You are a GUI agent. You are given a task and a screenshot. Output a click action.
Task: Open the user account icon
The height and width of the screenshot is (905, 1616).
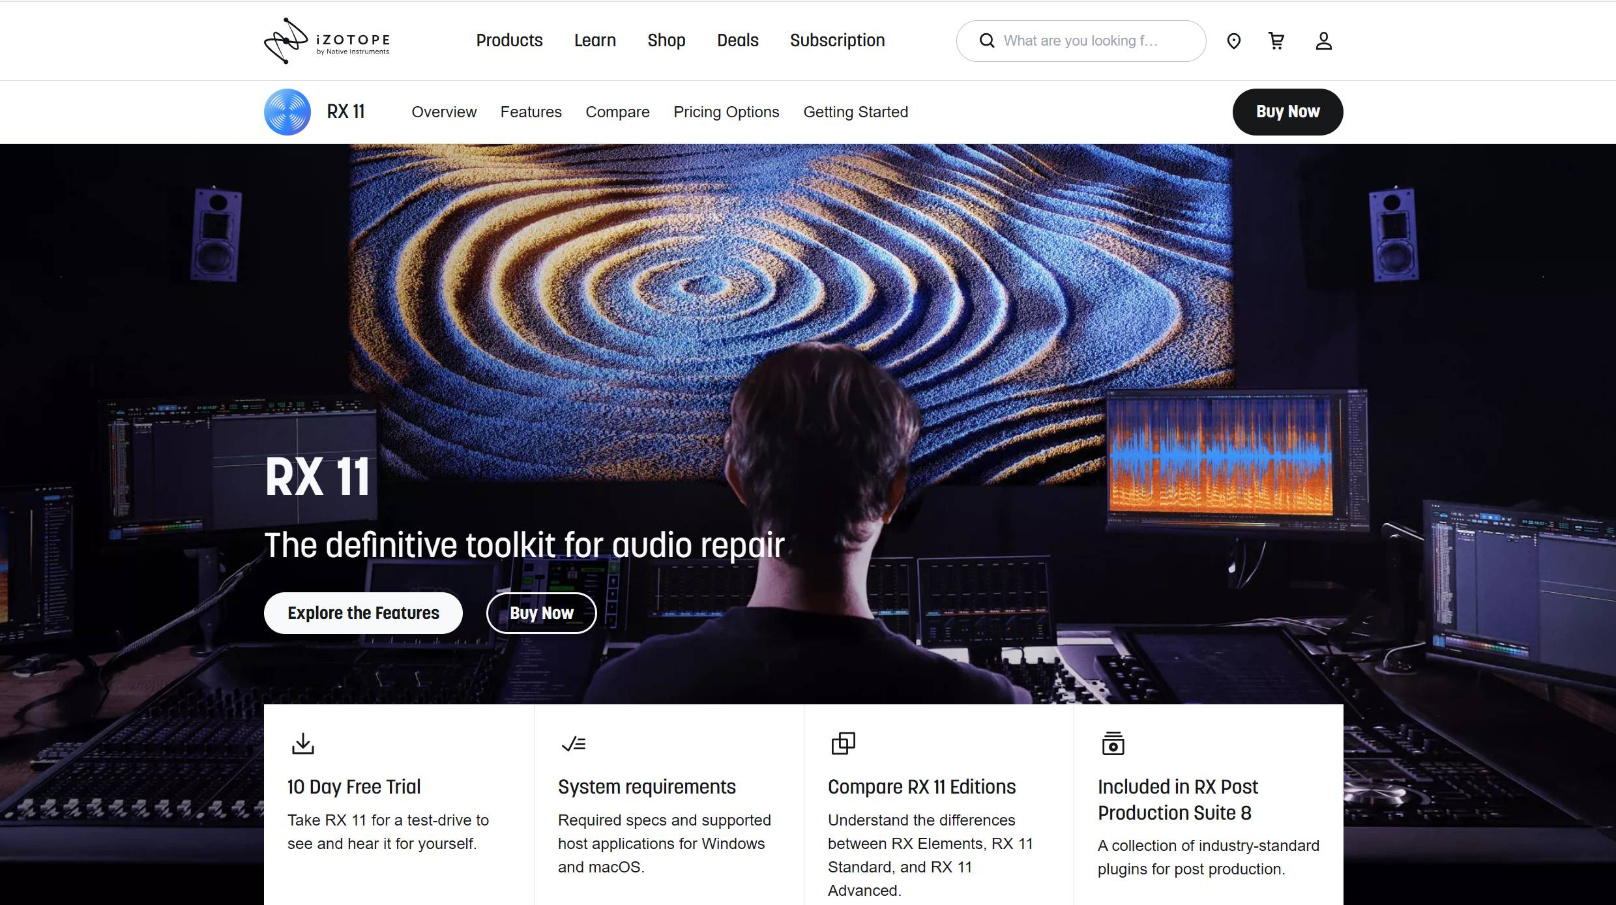[1323, 41]
